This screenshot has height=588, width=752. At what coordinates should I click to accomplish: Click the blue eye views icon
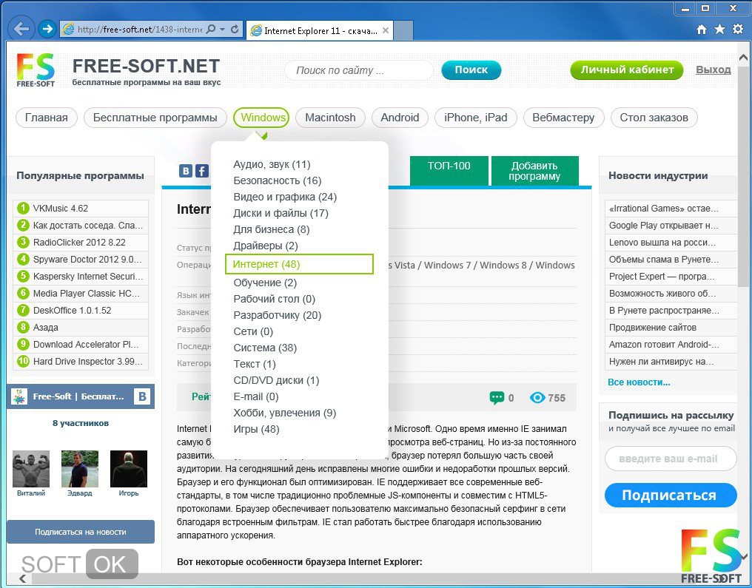537,398
